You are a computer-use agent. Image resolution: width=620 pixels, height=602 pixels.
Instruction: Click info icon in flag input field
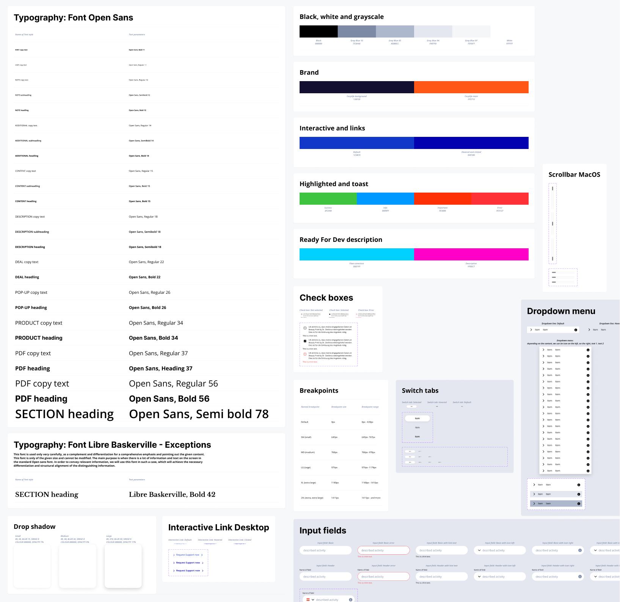(350, 600)
